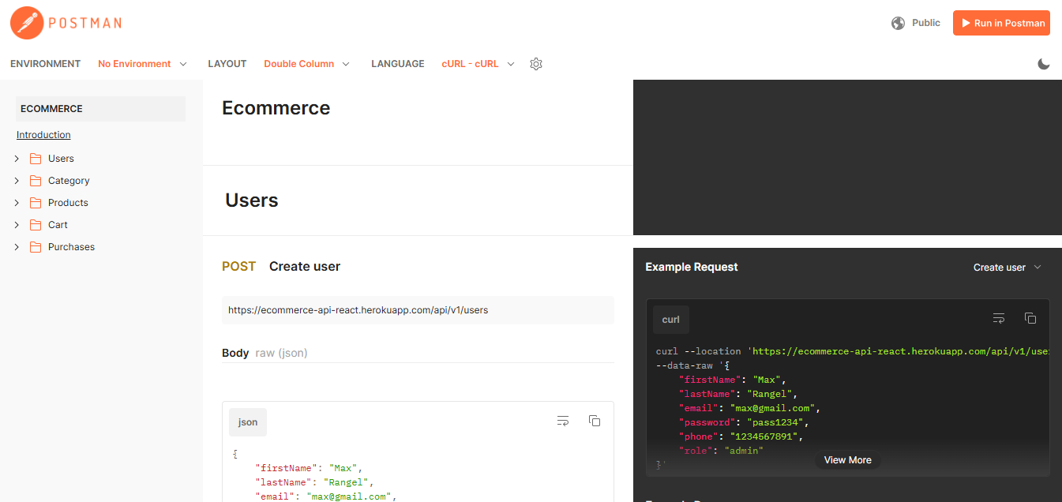Click the Users section heading
1062x502 pixels.
click(x=252, y=200)
